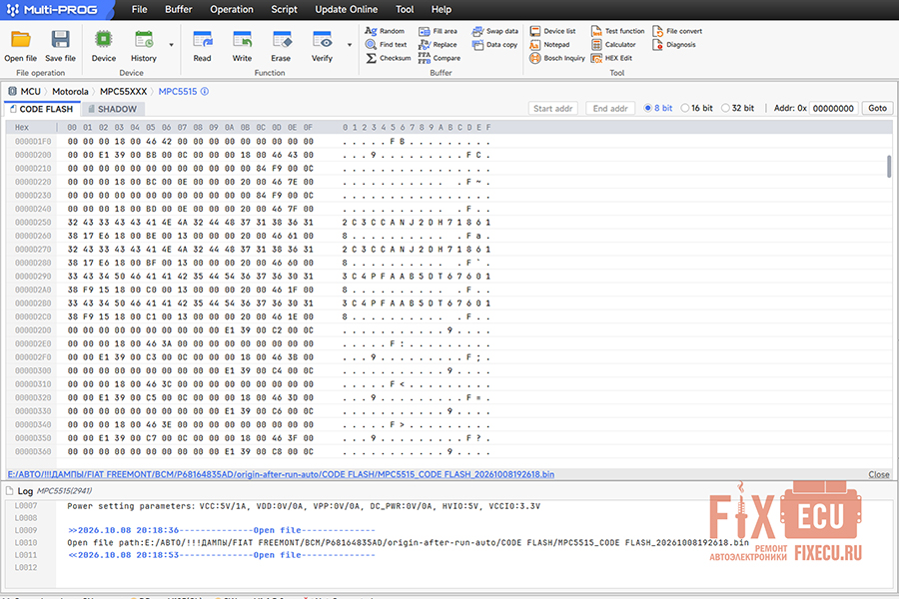
Task: Open the CODE FLASH bin file path link
Action: tap(281, 474)
